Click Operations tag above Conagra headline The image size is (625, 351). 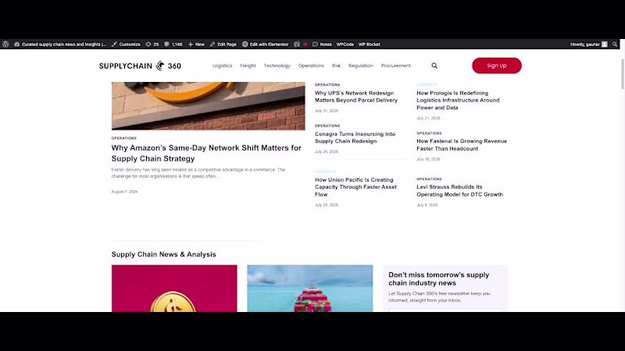coord(327,126)
